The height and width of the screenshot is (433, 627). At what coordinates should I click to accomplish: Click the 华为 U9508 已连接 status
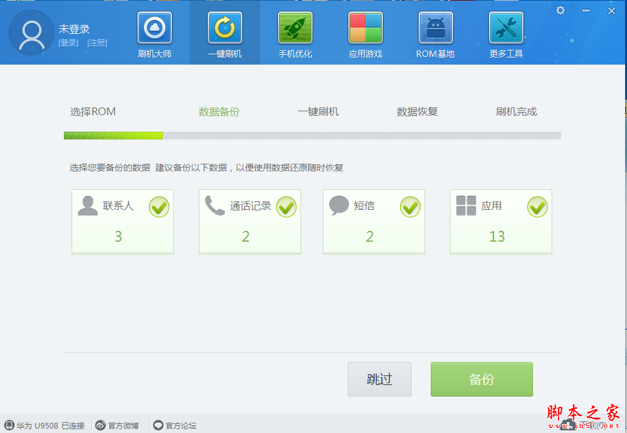coord(50,425)
